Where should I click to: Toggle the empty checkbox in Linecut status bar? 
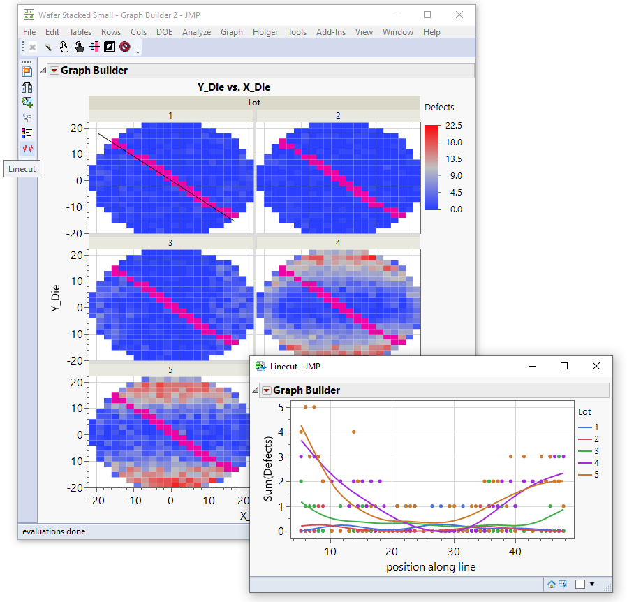click(580, 584)
